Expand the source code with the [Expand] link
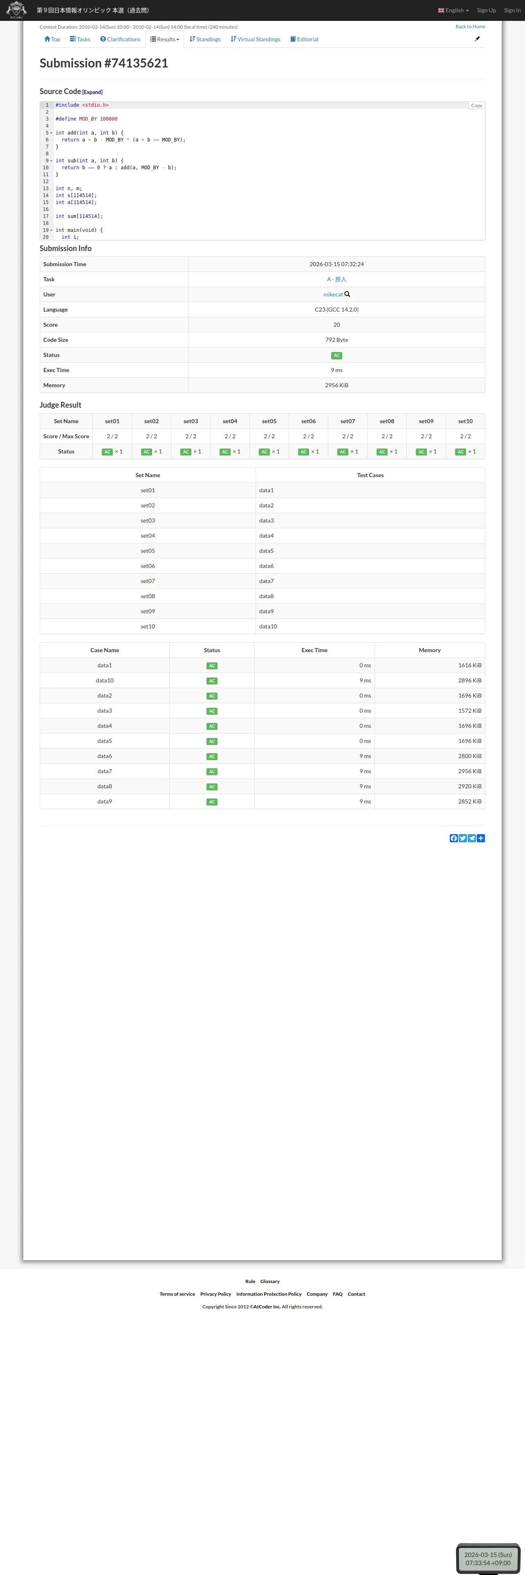 click(x=92, y=92)
